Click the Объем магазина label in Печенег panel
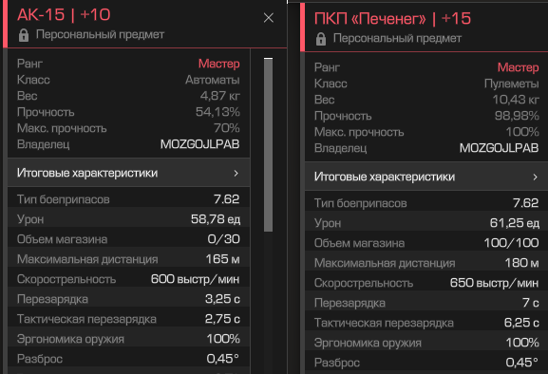548x374 pixels. click(359, 243)
